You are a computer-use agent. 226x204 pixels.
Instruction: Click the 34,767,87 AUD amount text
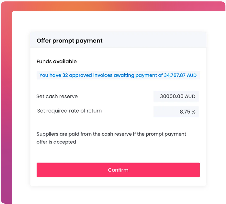180,75
